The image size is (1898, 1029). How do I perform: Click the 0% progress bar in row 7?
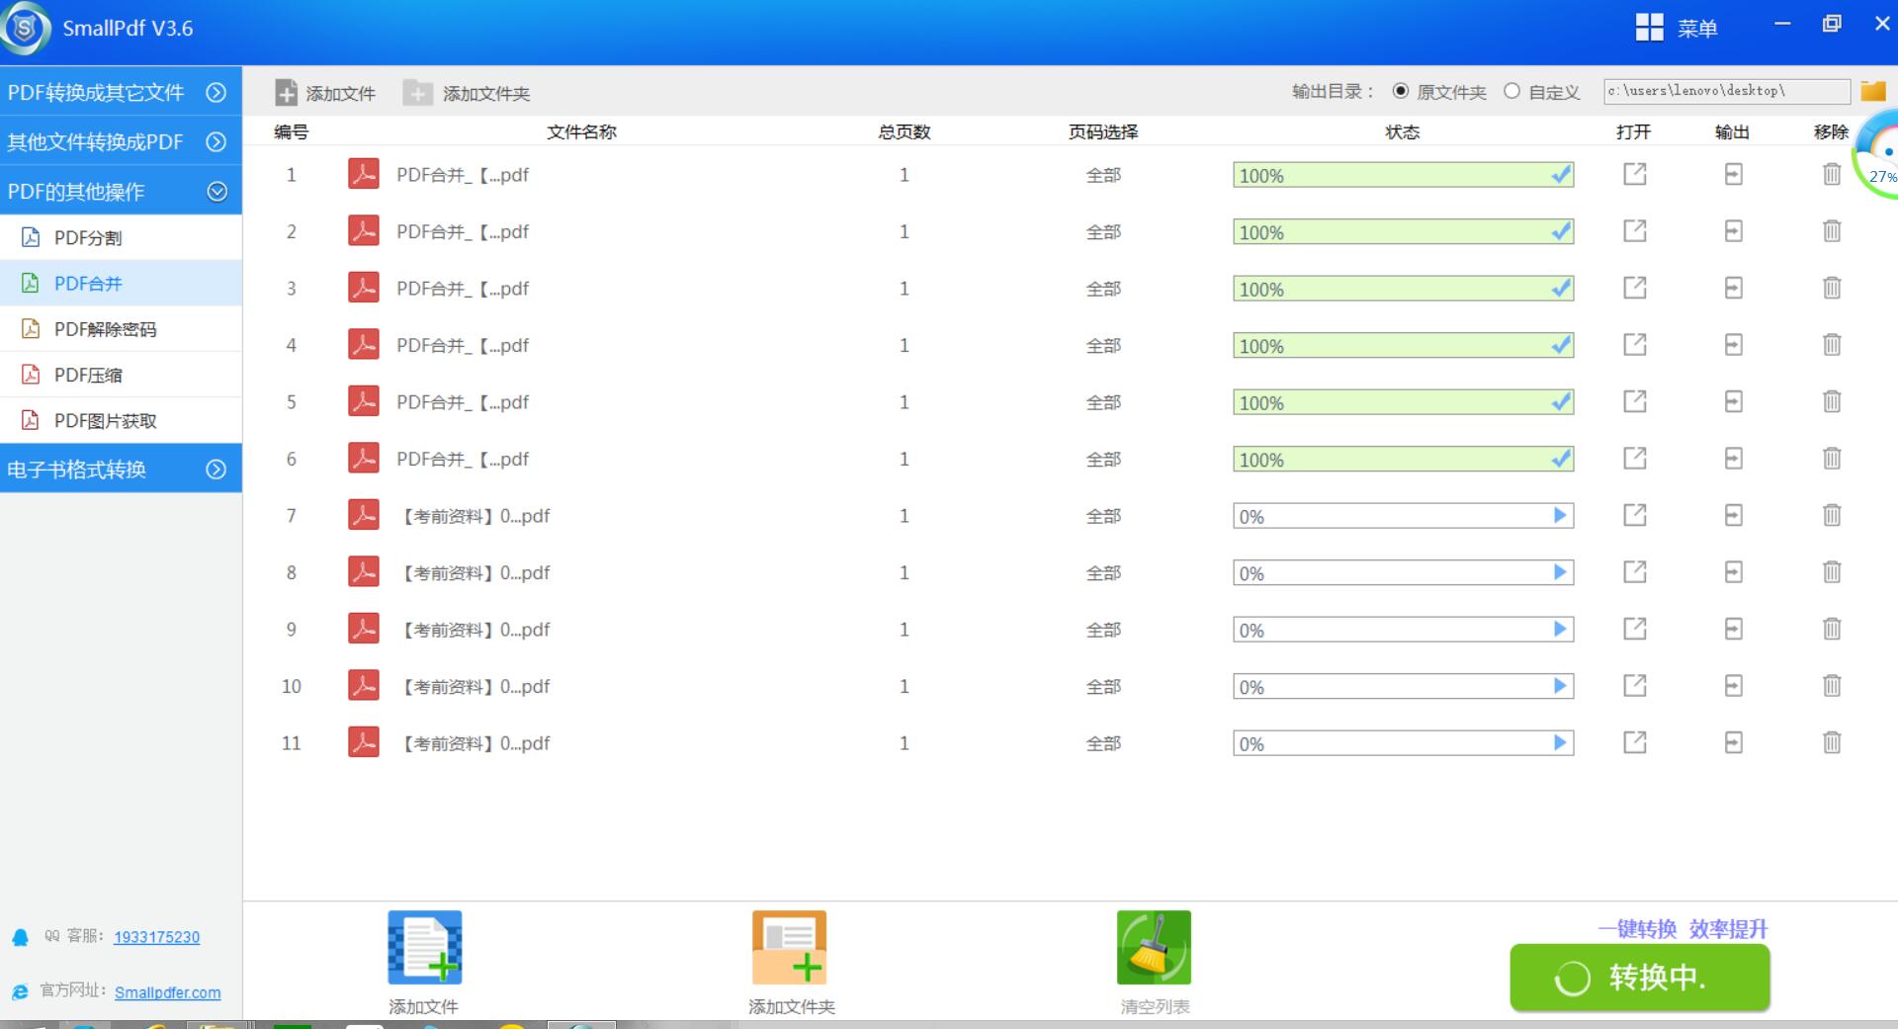point(1403,516)
